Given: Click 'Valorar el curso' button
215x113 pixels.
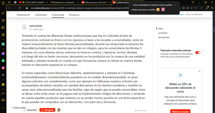Looking at the screenshot, I should pyautogui.click(x=180, y=111).
